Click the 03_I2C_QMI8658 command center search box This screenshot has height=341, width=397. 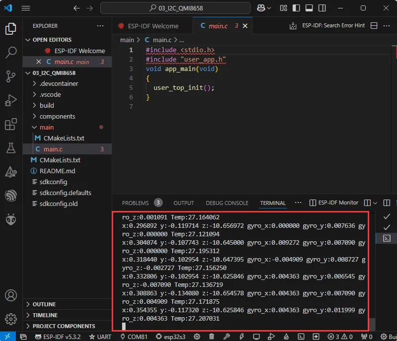tap(176, 8)
